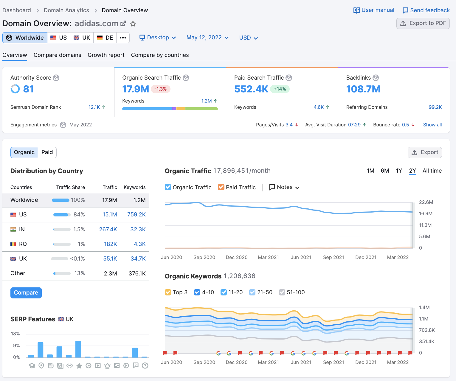Click the Authority Score globe info icon
The width and height of the screenshot is (456, 381).
pyautogui.click(x=56, y=78)
